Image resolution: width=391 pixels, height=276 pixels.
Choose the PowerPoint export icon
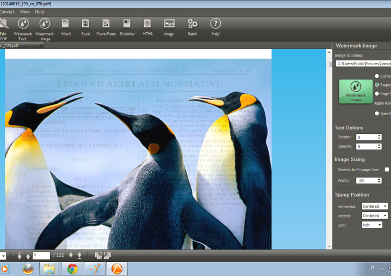pos(106,27)
